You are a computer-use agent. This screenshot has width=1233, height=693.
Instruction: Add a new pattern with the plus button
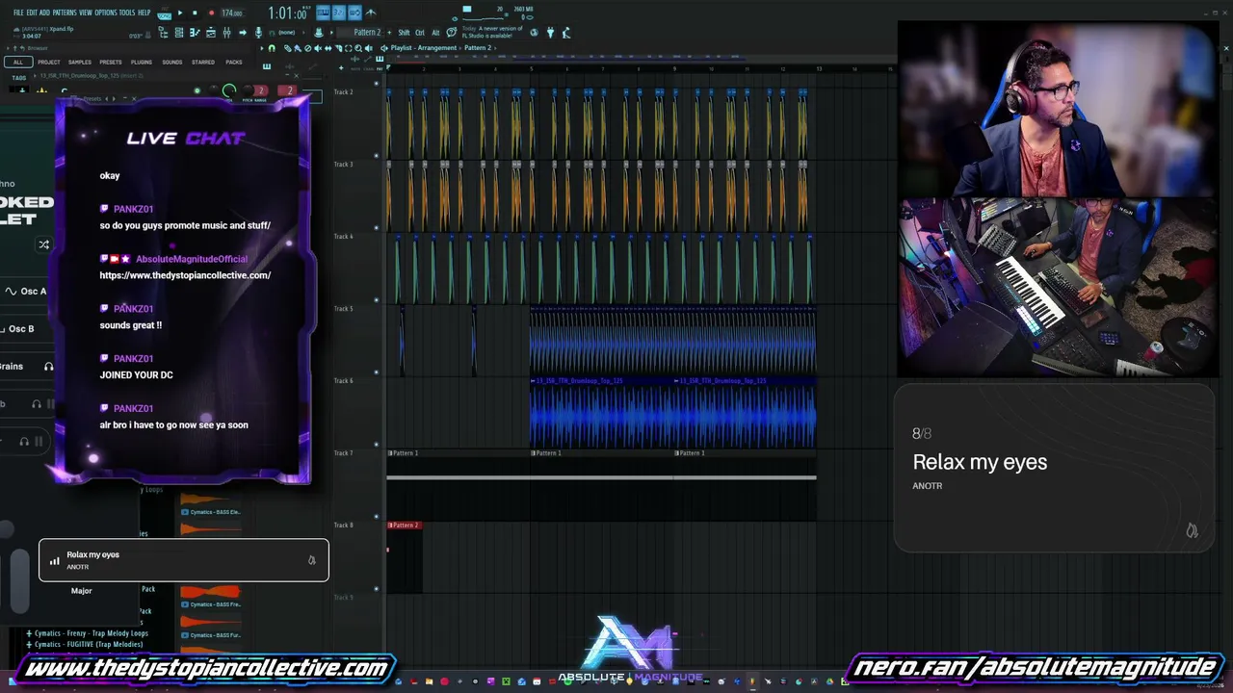(x=388, y=33)
